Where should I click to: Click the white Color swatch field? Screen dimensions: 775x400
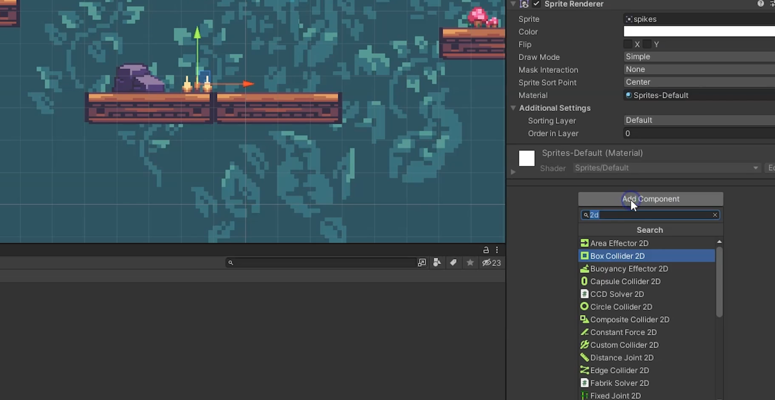click(699, 31)
